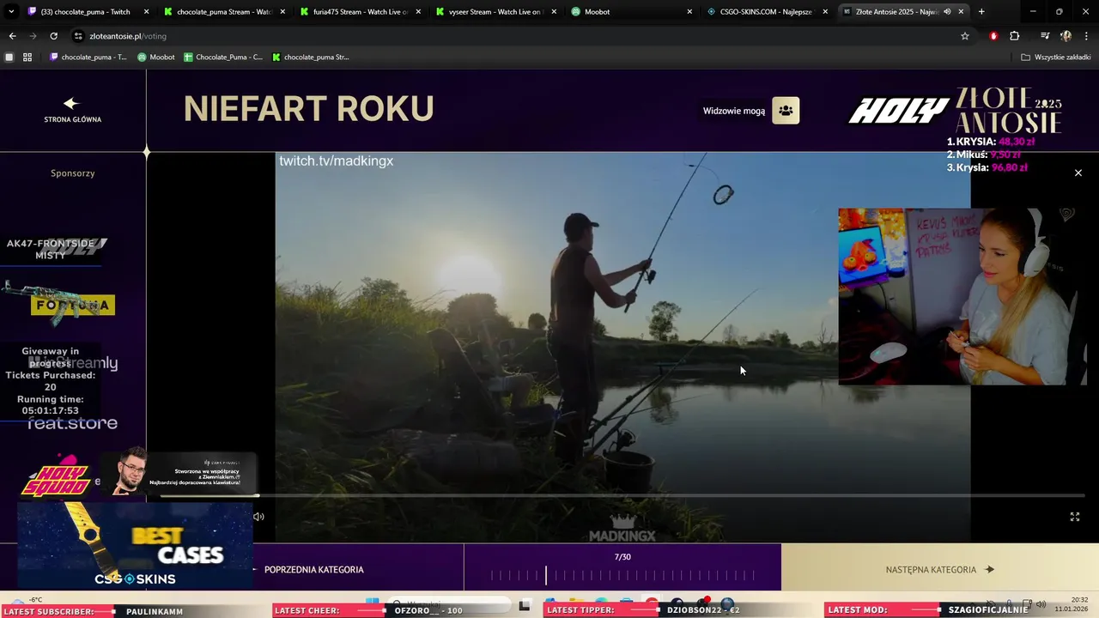Screen dimensions: 1099x618
Task: Go back with the browser back arrow
Action: click(x=12, y=36)
